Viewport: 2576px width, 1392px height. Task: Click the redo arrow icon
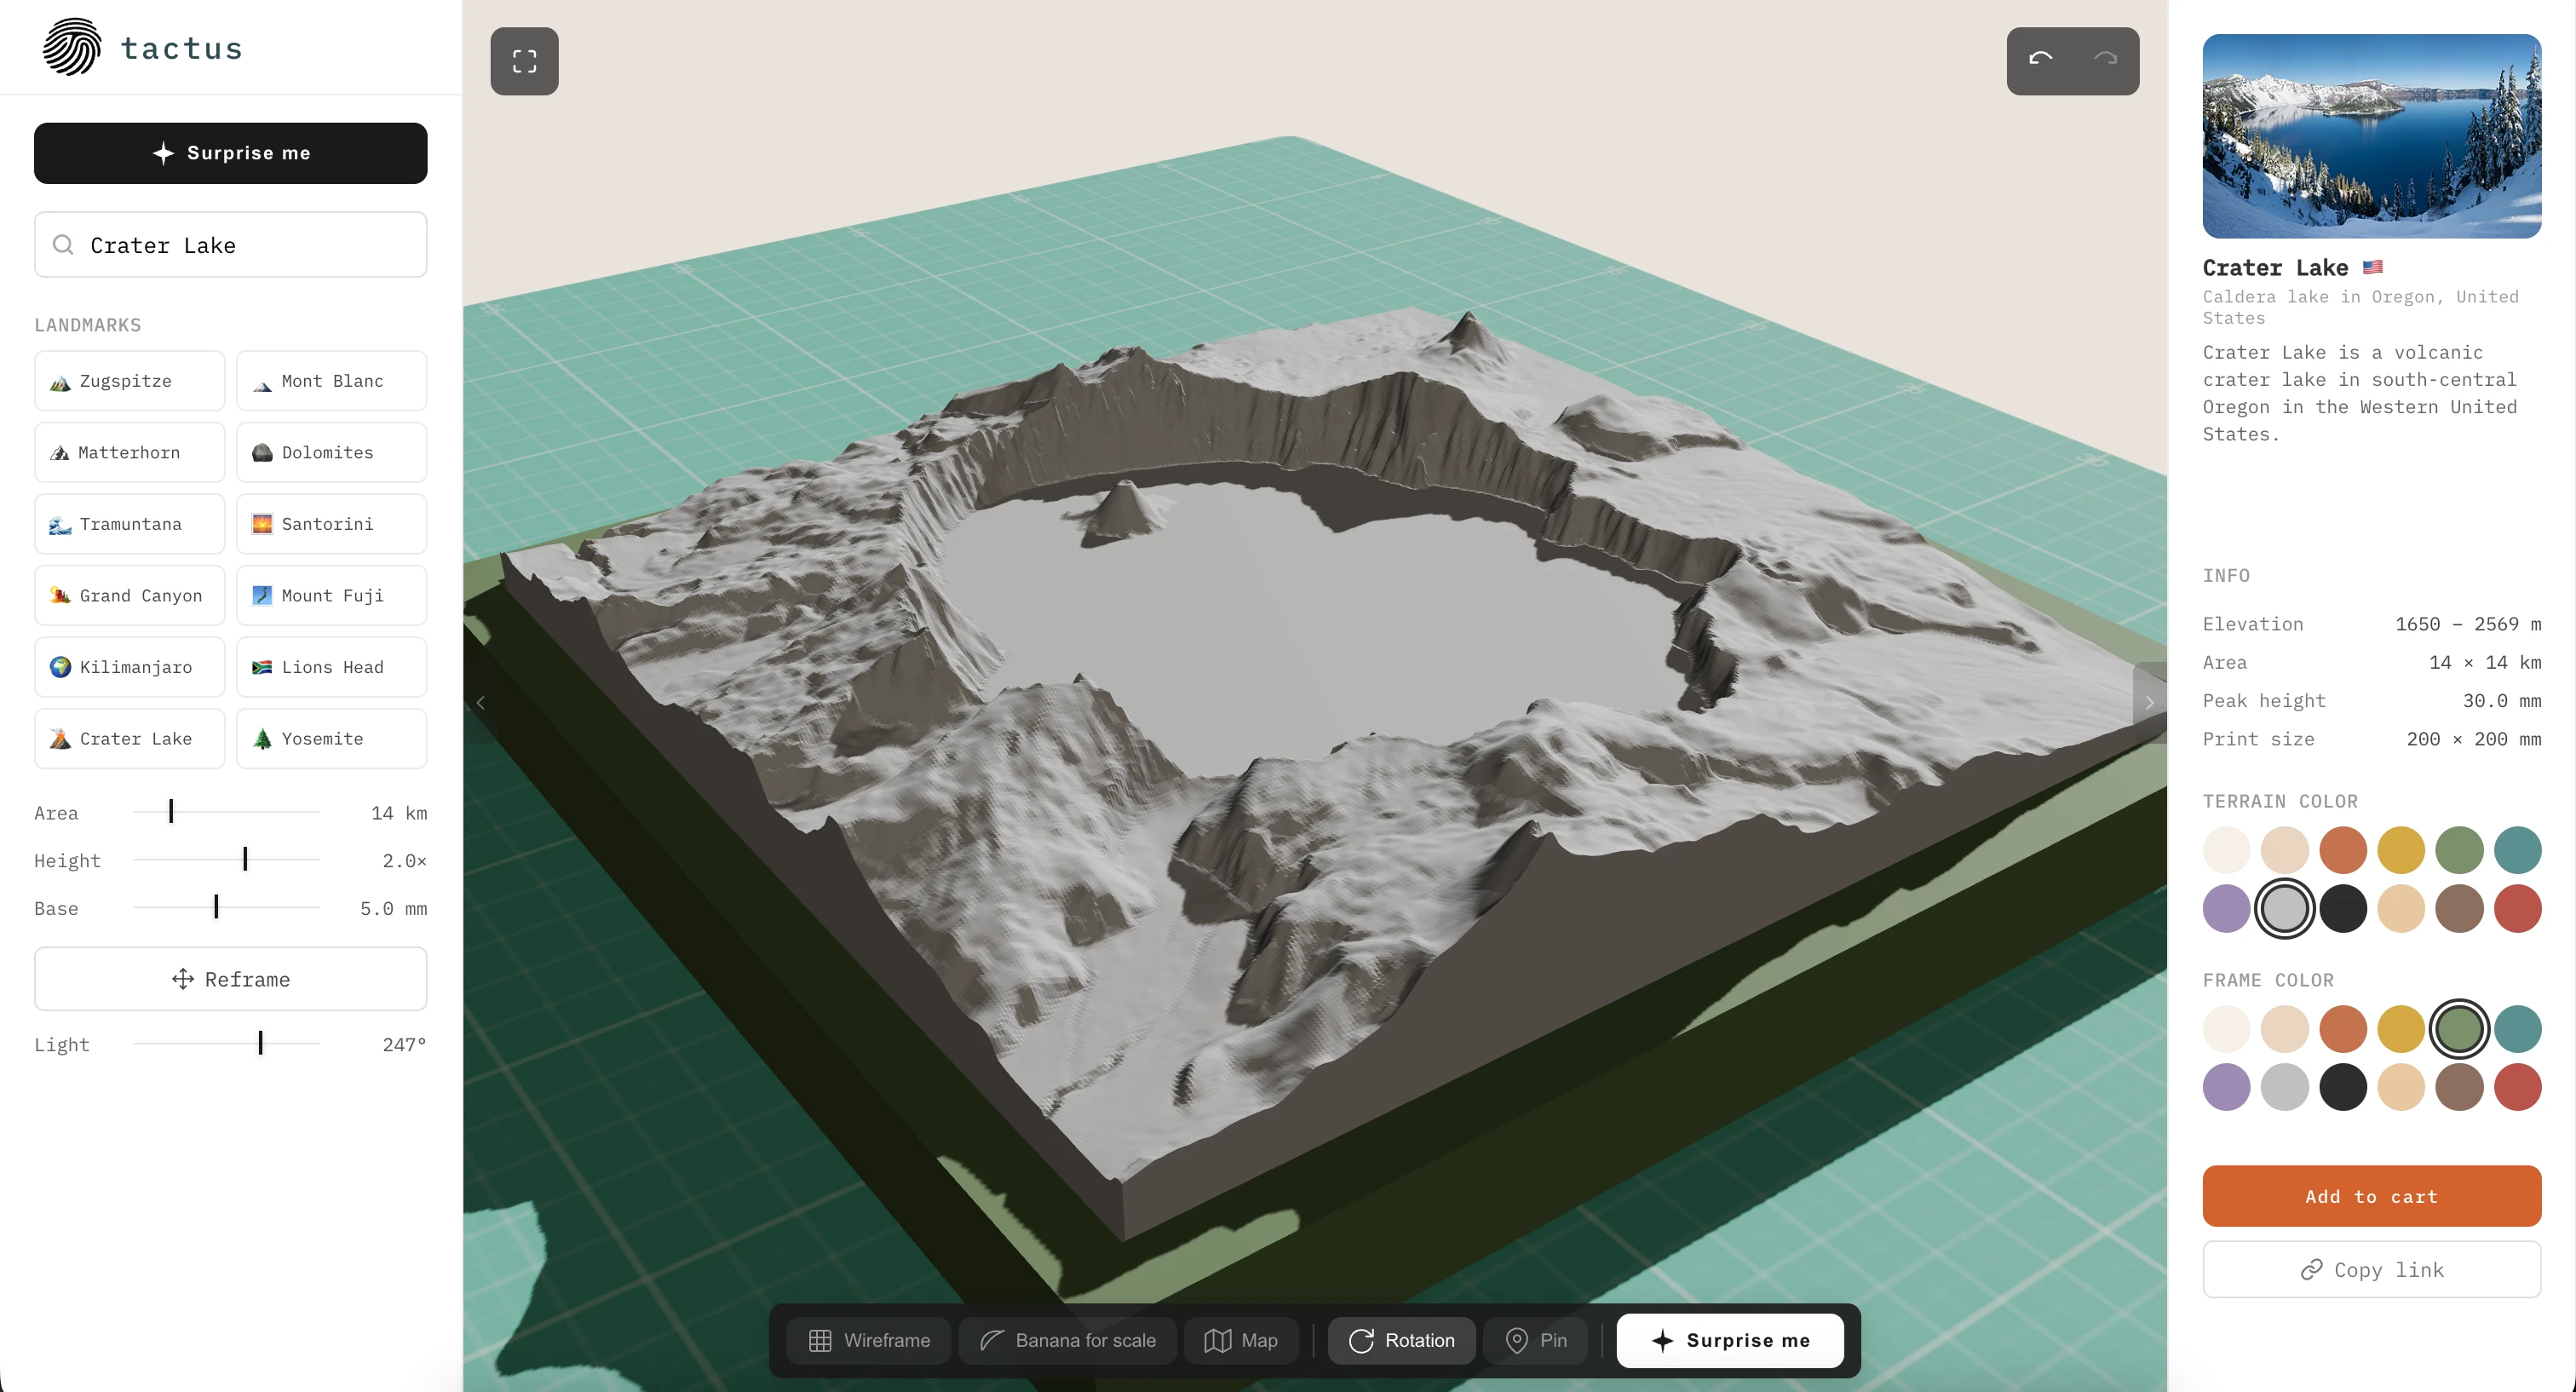[2105, 60]
